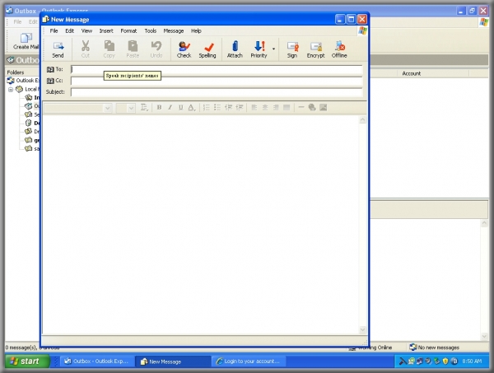Open the Tools menu
The height and width of the screenshot is (373, 494).
151,30
